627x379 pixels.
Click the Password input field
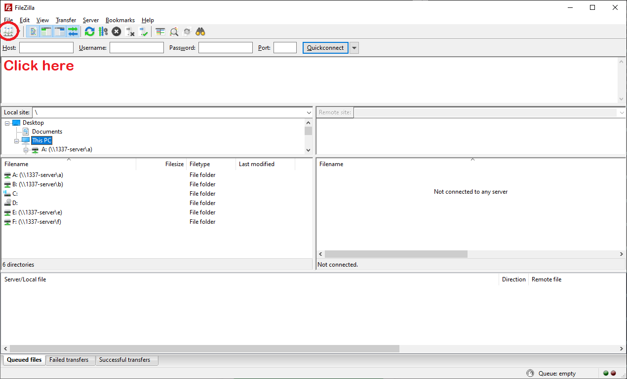226,48
